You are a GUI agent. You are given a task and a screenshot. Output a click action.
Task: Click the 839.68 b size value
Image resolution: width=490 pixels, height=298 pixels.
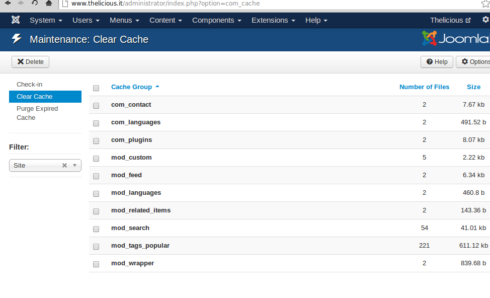pos(473,263)
